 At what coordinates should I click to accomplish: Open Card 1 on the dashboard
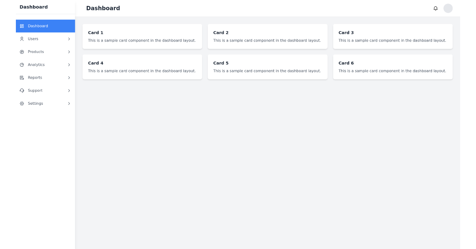pyautogui.click(x=142, y=36)
